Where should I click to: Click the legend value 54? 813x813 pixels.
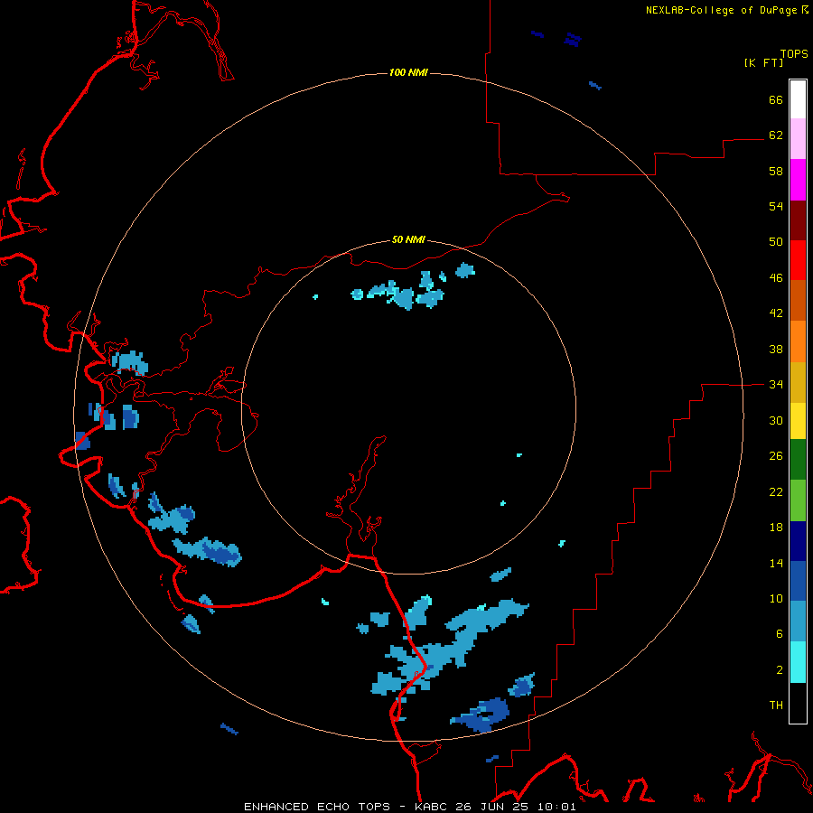tap(776, 206)
